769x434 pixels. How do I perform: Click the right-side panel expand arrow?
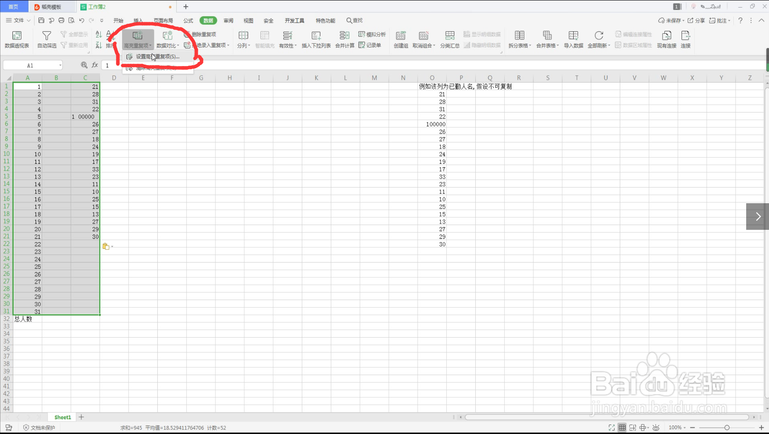click(x=758, y=217)
